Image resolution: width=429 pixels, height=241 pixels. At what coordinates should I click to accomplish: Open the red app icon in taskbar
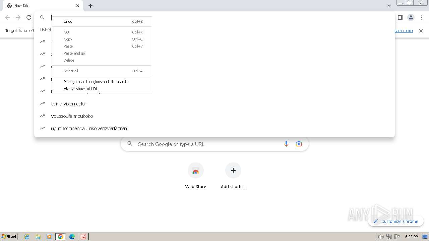point(83,237)
